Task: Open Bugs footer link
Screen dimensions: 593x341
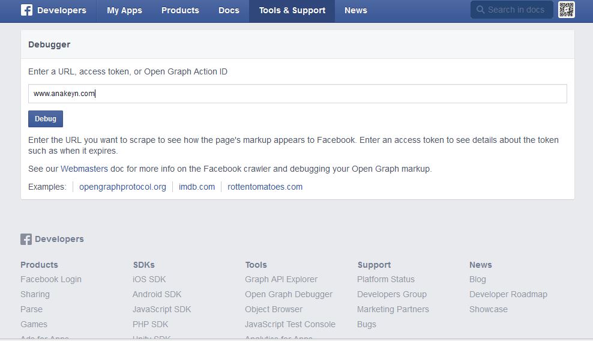Action: click(x=367, y=324)
